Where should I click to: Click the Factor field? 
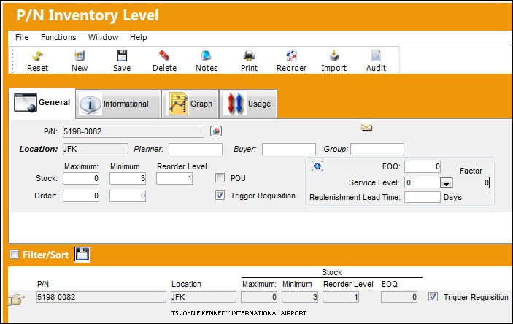[x=472, y=182]
